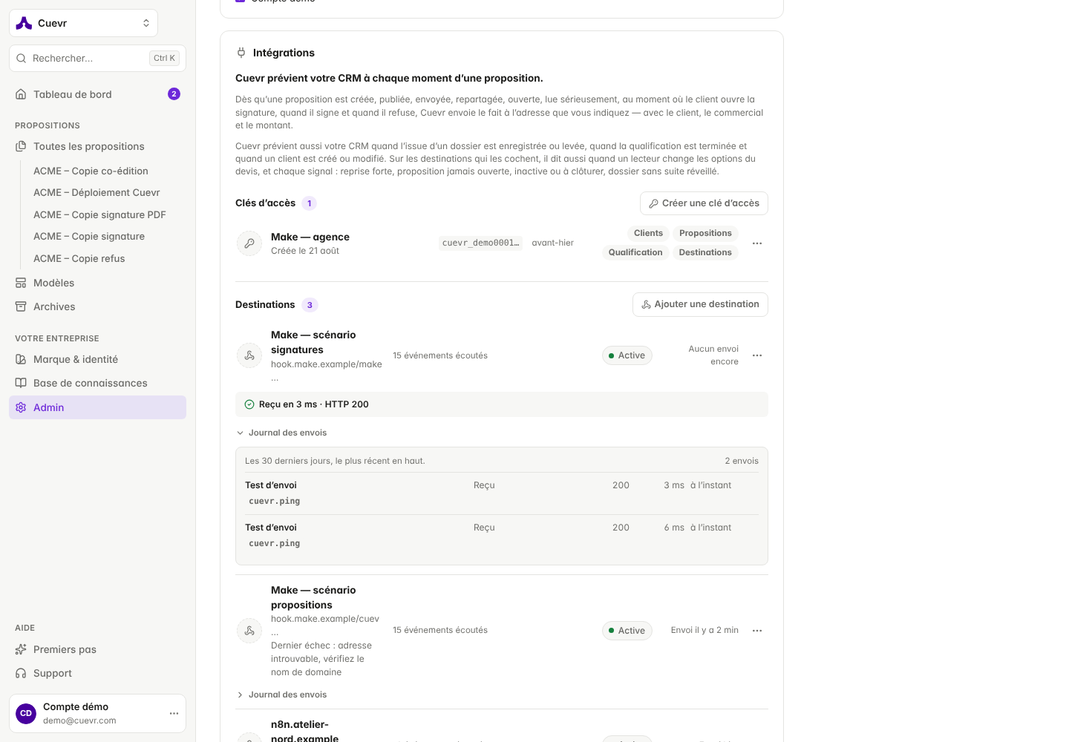This screenshot has width=1069, height=742.
Task: Click the first Test d'envoi log row
Action: [502, 493]
